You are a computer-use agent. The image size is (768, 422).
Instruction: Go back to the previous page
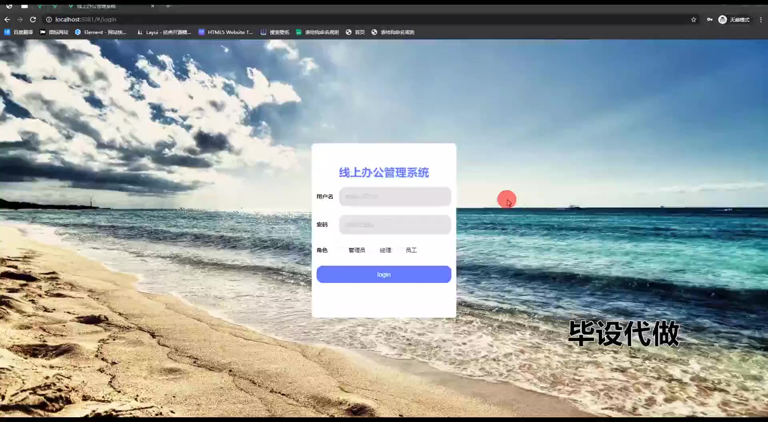pyautogui.click(x=7, y=20)
